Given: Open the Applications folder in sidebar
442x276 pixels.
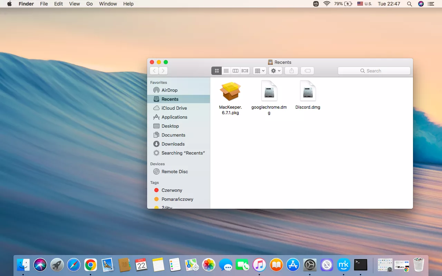Looking at the screenshot, I should (x=174, y=117).
